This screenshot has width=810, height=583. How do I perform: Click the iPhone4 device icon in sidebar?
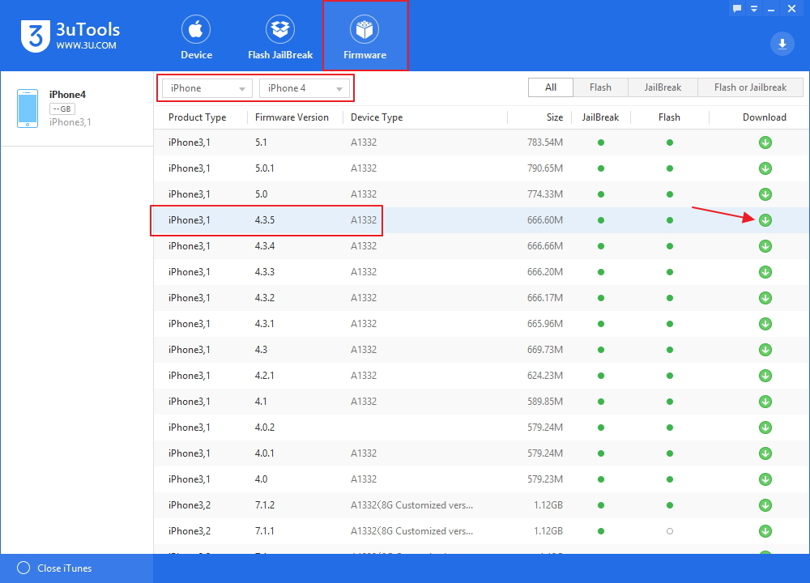click(28, 109)
